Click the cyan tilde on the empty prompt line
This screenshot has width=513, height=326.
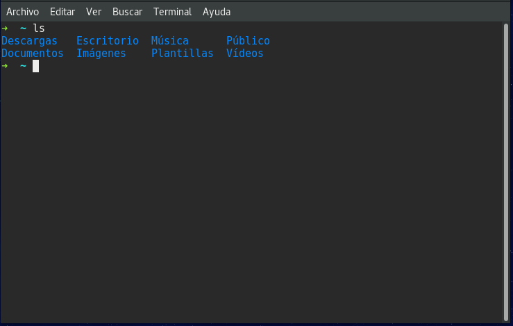click(23, 66)
